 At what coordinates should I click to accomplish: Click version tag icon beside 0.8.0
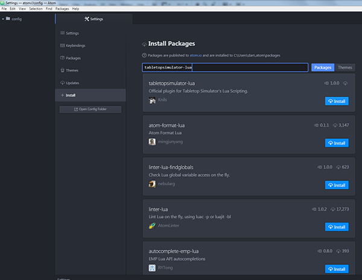320,251
